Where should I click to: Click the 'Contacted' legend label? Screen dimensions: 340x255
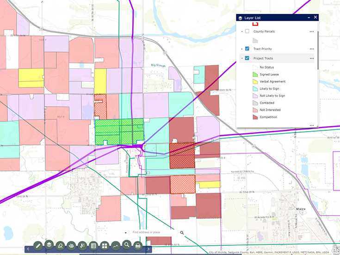(x=267, y=103)
